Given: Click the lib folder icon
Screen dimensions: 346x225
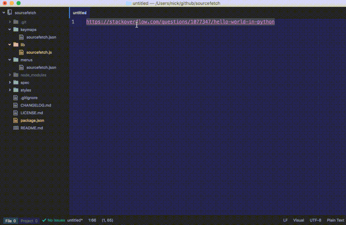Looking at the screenshot, I should (x=16, y=45).
